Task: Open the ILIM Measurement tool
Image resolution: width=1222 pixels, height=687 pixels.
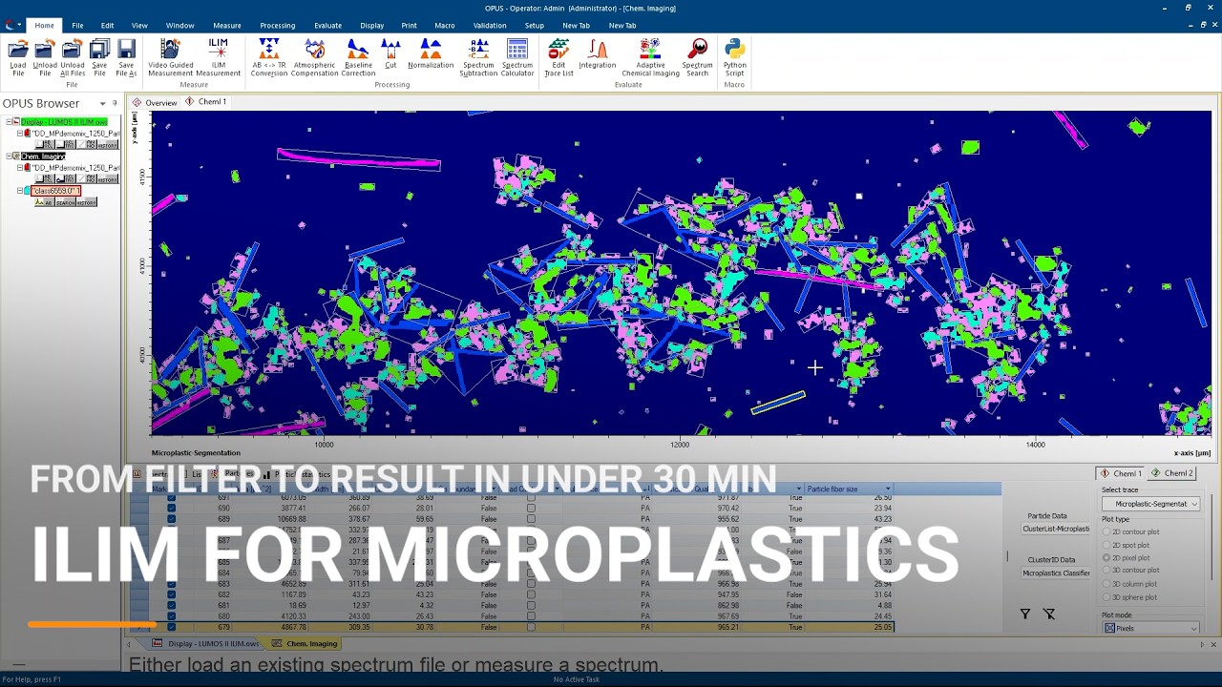Action: click(x=218, y=58)
